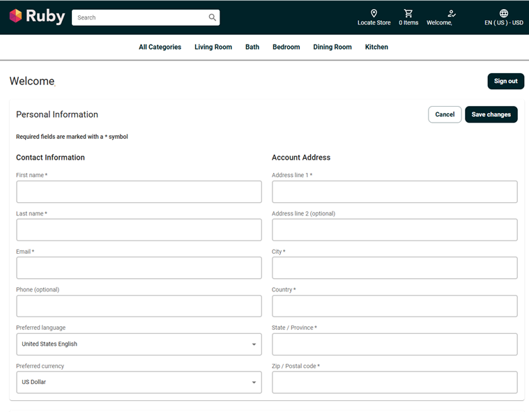Open the Locate Store pin icon
The height and width of the screenshot is (412, 529).
374,13
